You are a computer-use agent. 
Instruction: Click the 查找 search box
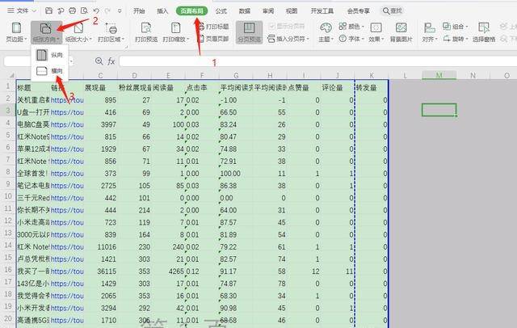tap(393, 11)
